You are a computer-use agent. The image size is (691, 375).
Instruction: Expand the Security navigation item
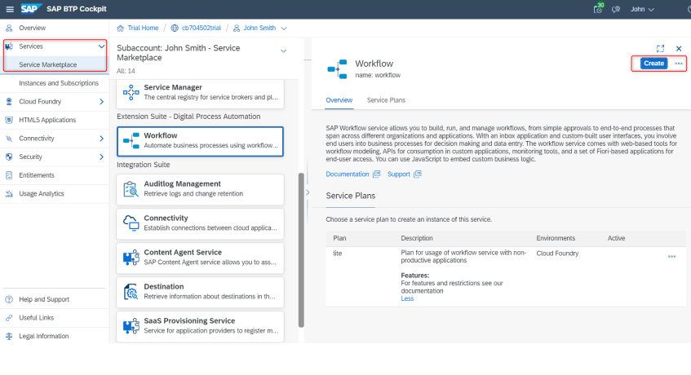coord(101,157)
